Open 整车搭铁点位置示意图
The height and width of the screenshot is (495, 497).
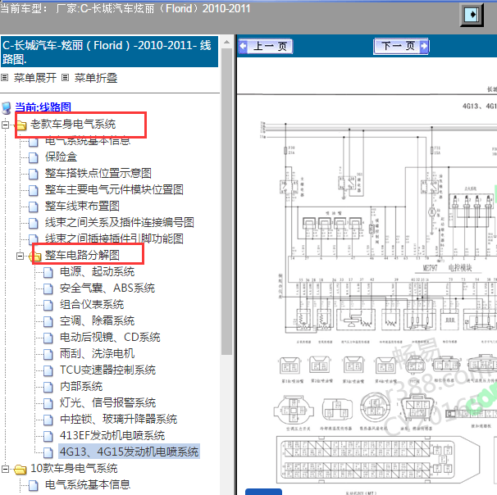tap(98, 173)
